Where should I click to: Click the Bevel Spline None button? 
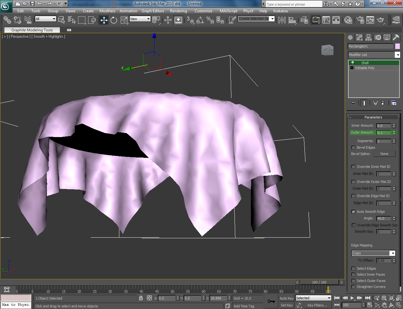pos(384,154)
